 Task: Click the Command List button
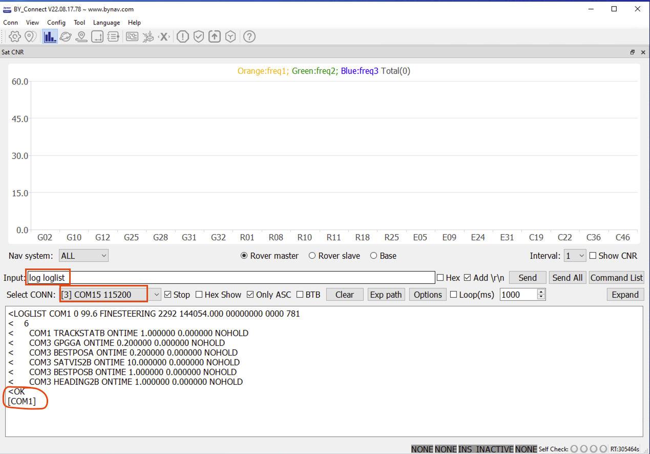tap(616, 277)
